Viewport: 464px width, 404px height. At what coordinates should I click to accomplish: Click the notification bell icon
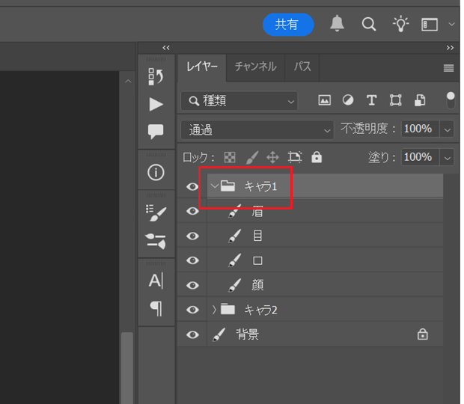338,24
